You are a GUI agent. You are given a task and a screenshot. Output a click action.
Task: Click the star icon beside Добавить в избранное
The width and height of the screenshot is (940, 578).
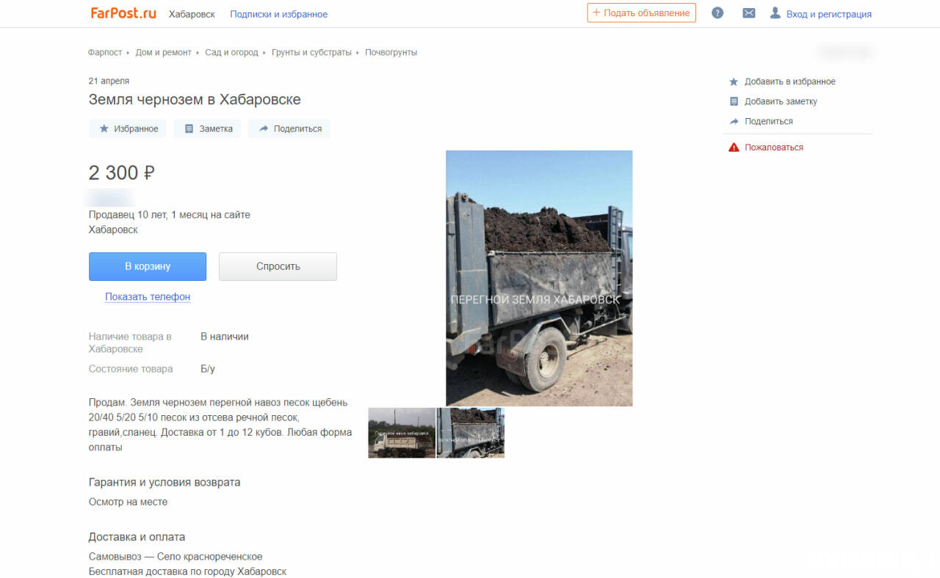[x=733, y=82]
